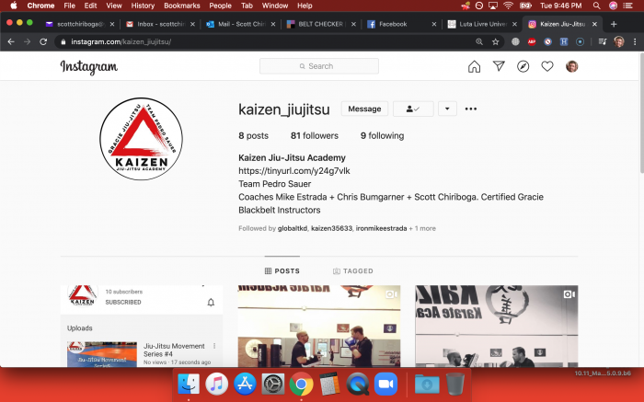Image resolution: width=644 pixels, height=402 pixels.
Task: Open the 9 following list
Action: click(382, 135)
